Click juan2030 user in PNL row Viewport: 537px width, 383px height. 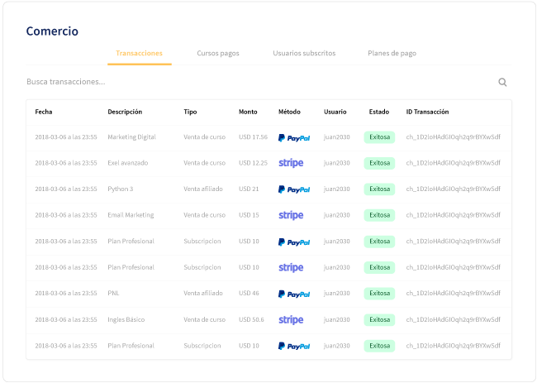point(336,293)
